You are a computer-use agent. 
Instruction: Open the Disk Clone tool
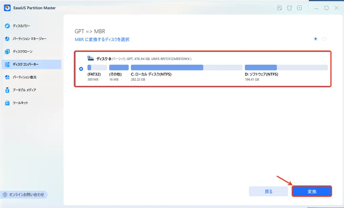(21, 51)
